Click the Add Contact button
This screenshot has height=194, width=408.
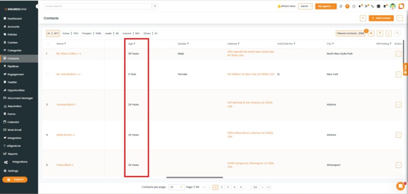(x=381, y=18)
